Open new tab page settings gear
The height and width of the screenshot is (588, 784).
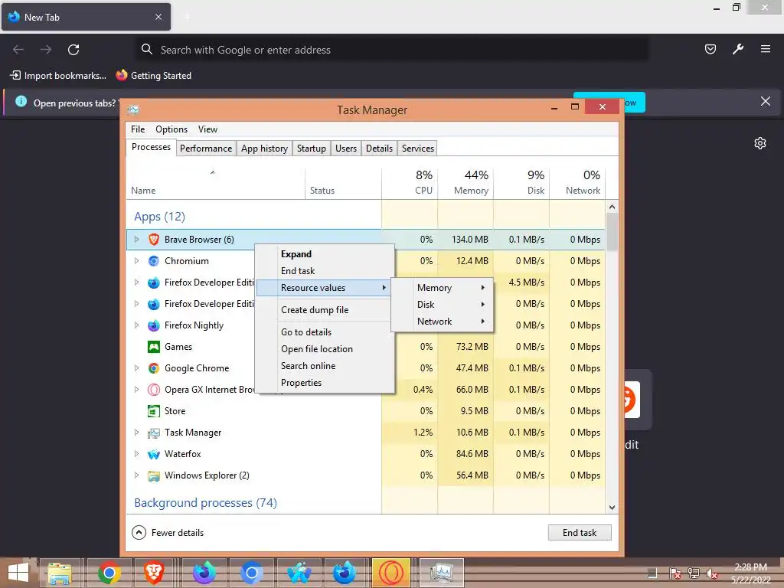tap(760, 143)
